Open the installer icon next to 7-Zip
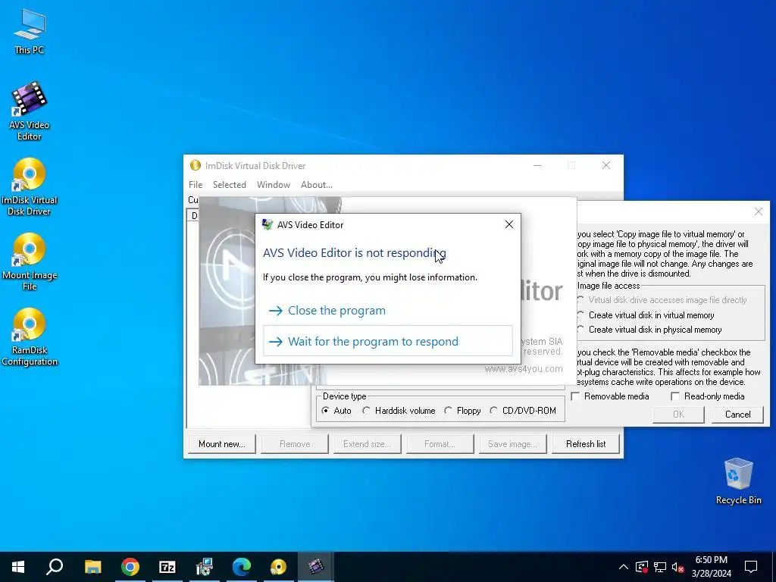 [x=205, y=567]
